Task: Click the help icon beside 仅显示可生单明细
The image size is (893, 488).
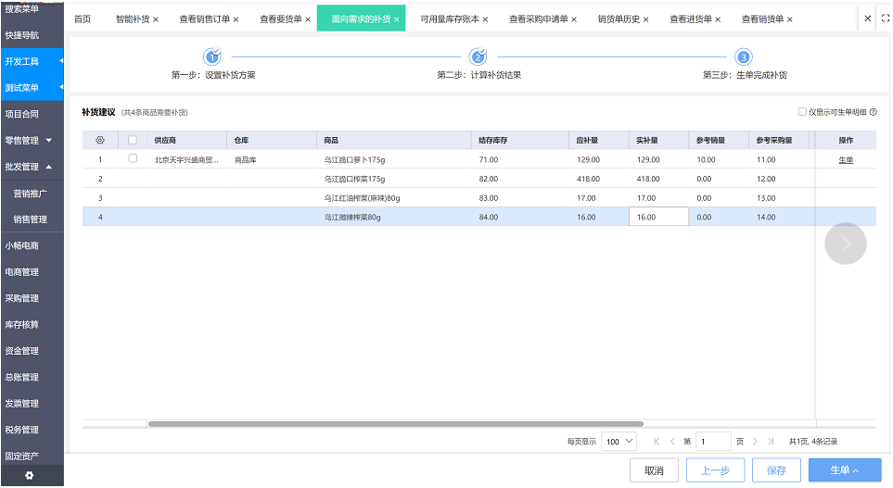Action: (x=874, y=112)
